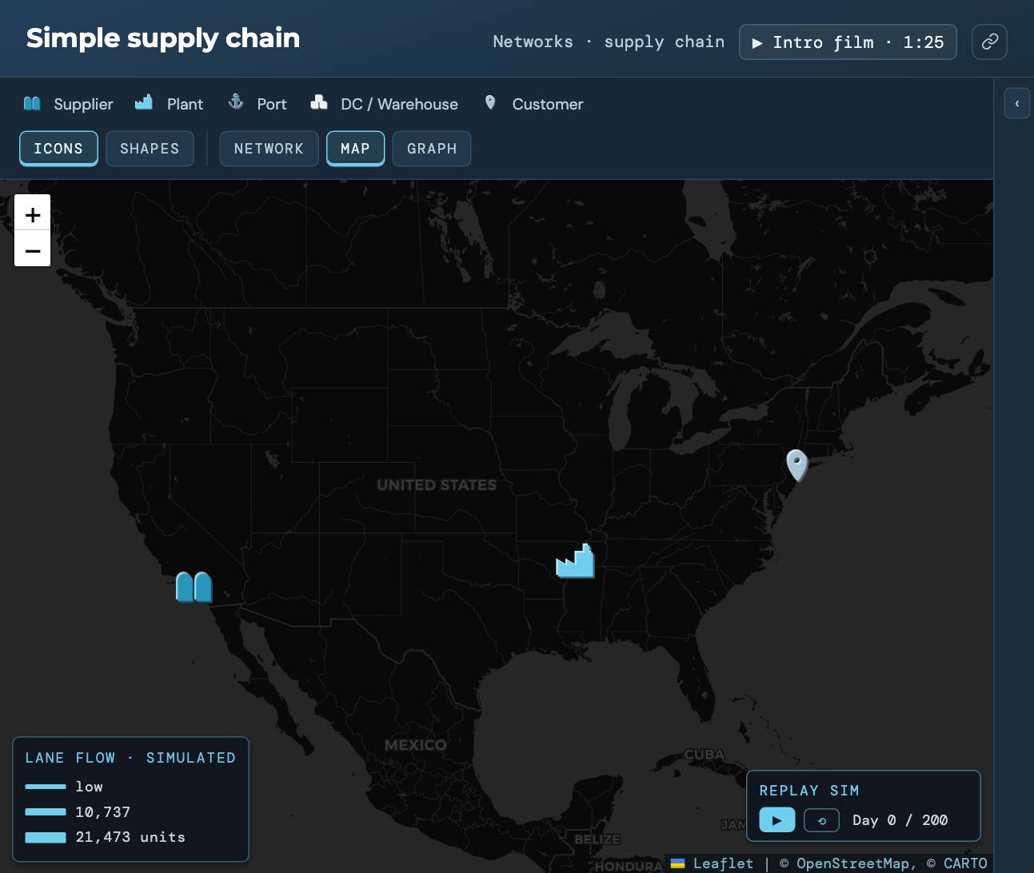The width and height of the screenshot is (1034, 873).
Task: Switch marker style to SHAPES
Action: tap(150, 149)
